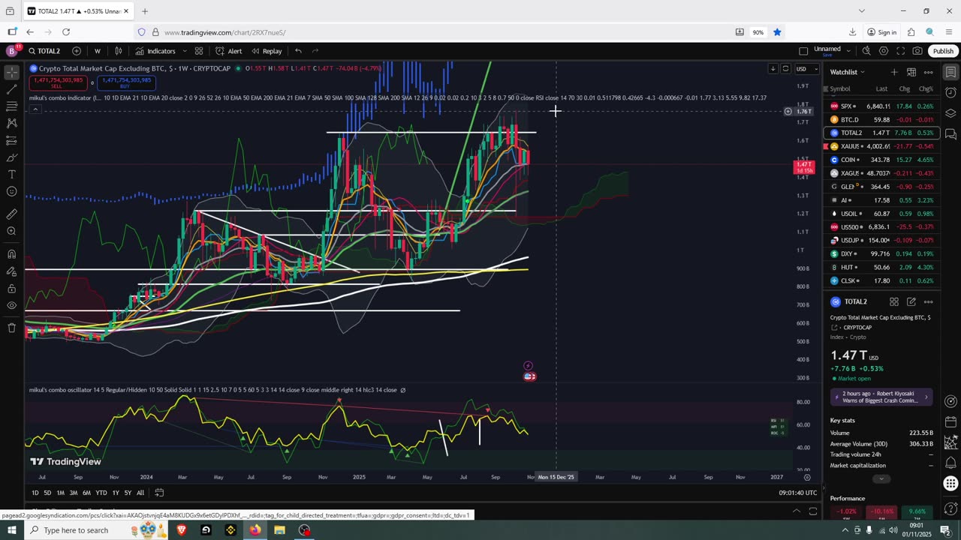
Task: Select the ruler measure tool
Action: [x=12, y=214]
